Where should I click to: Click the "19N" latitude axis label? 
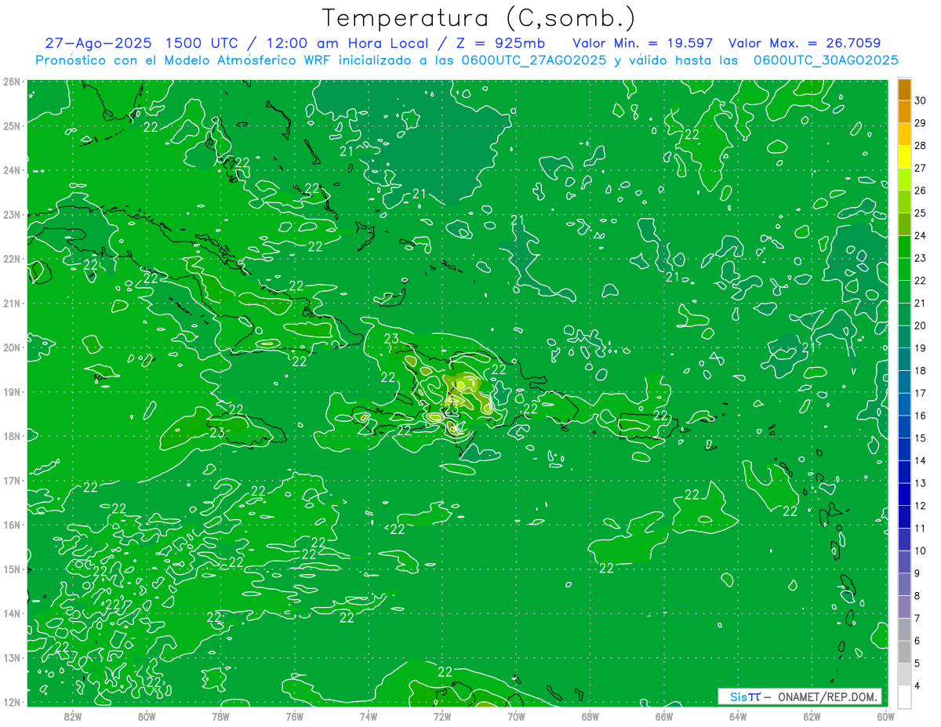pyautogui.click(x=12, y=391)
